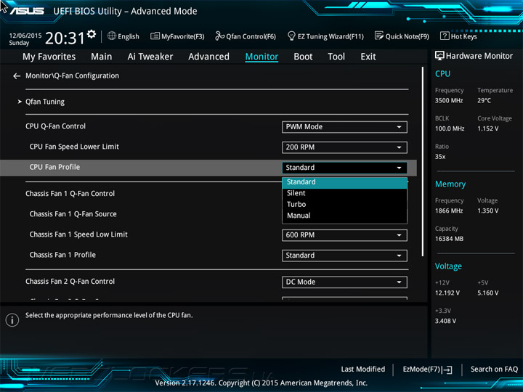Image resolution: width=523 pixels, height=392 pixels.
Task: Switch to Main tab
Action: [x=102, y=57]
